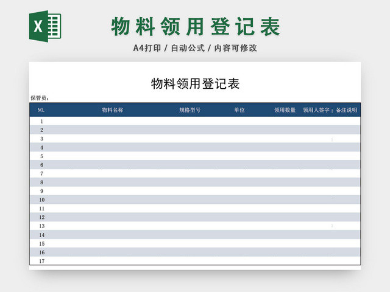
Task: Click row number 1 cell
Action: 41,121
